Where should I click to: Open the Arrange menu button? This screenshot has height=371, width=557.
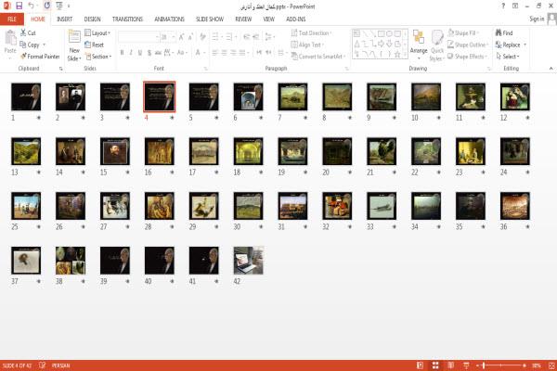click(x=419, y=45)
